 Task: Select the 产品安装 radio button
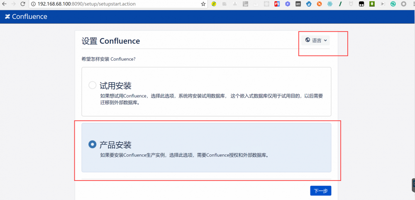point(93,144)
